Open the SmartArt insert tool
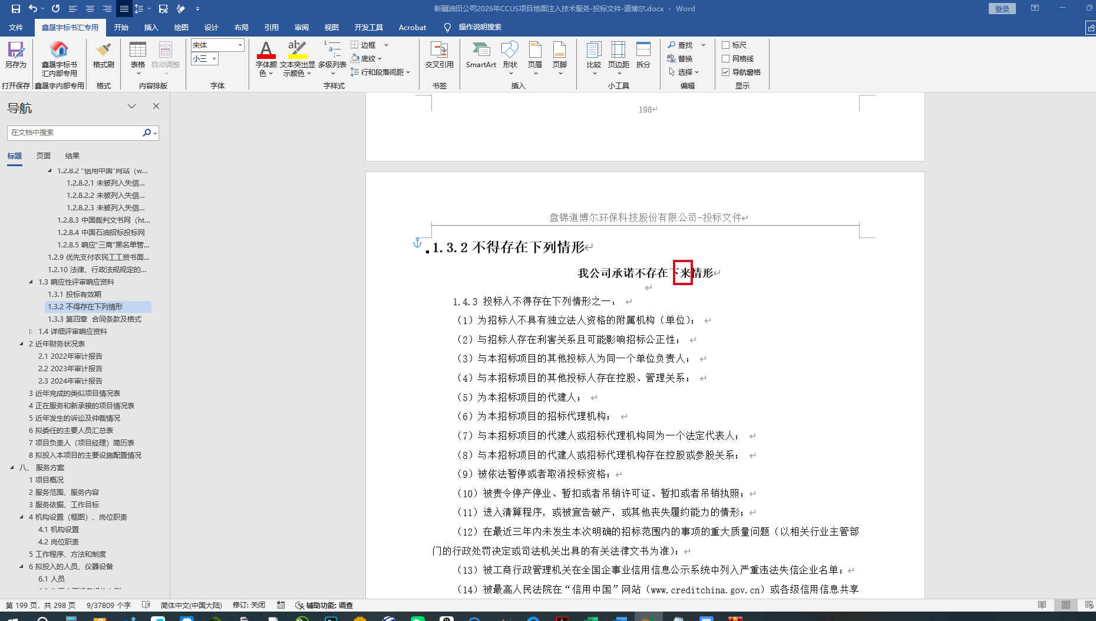This screenshot has width=1096, height=621. (481, 52)
